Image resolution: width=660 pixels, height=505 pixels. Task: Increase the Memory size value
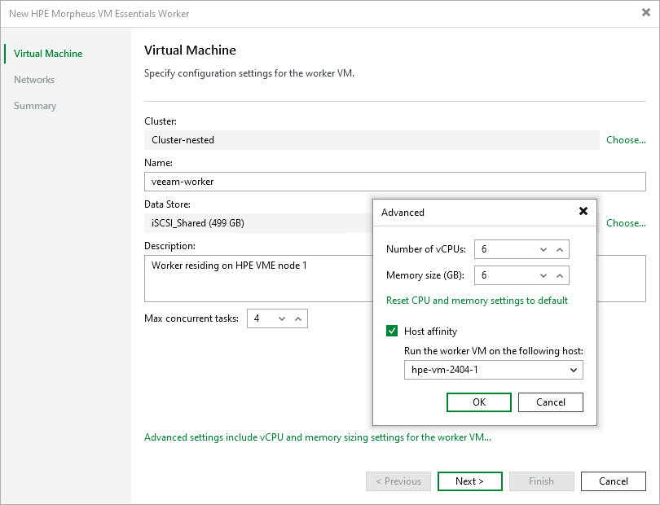[560, 275]
